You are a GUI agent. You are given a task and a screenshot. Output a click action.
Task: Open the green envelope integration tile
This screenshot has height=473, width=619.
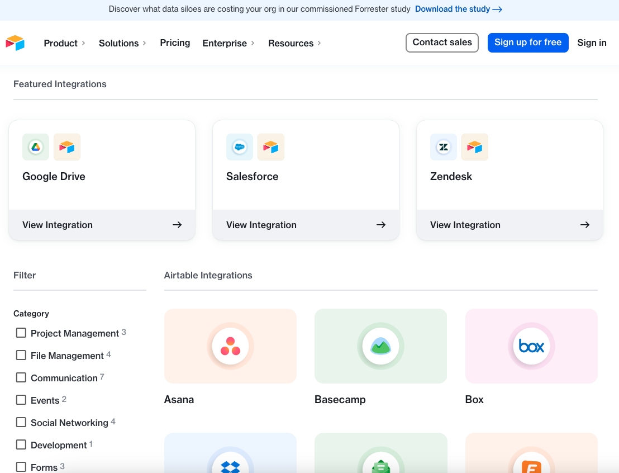point(380,453)
